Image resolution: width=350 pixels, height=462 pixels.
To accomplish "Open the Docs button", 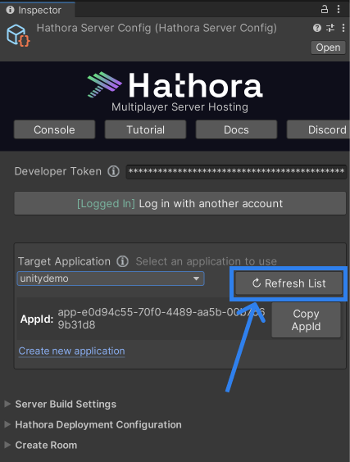I will tap(236, 129).
